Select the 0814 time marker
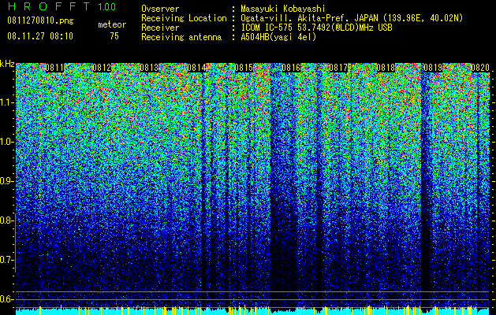Image resolution: width=496 pixels, height=315 pixels. 196,68
